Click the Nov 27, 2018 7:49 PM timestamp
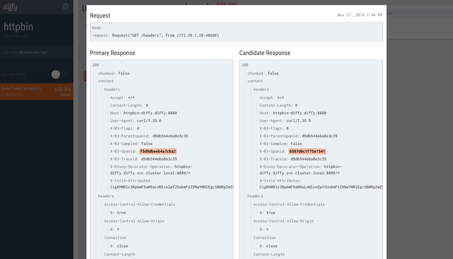453x259 pixels. [360, 15]
